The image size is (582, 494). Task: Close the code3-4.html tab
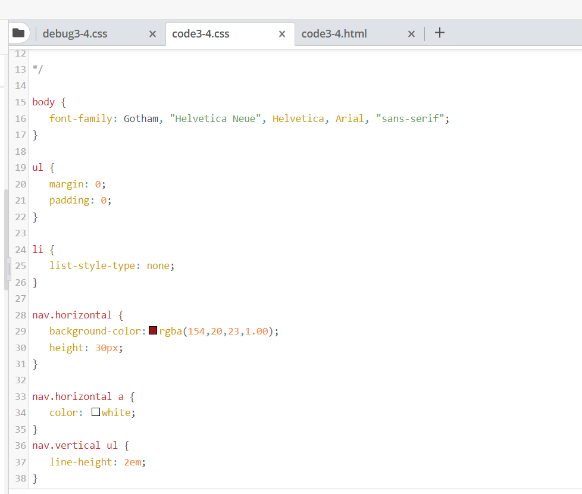click(411, 34)
